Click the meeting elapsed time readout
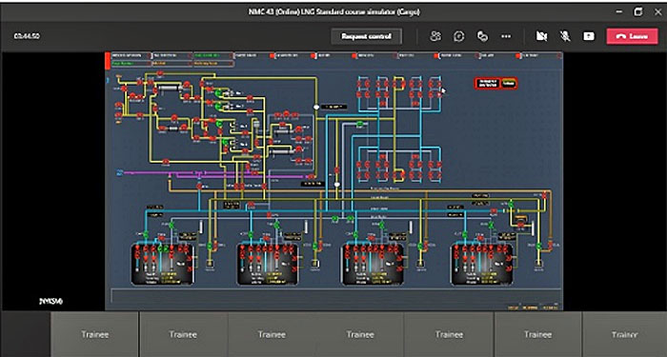Image resolution: width=667 pixels, height=357 pixels. [27, 36]
